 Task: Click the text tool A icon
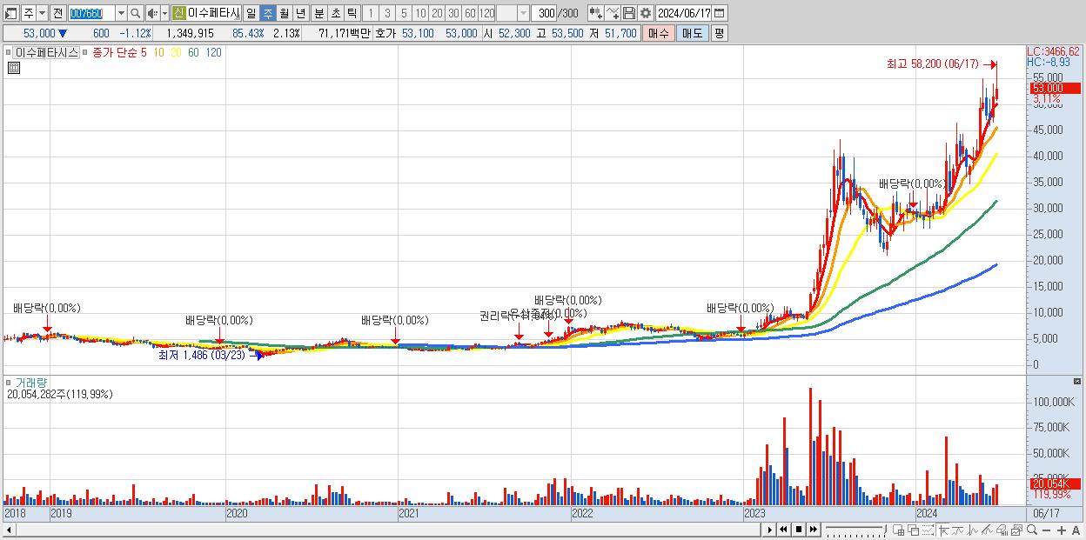click(1076, 530)
